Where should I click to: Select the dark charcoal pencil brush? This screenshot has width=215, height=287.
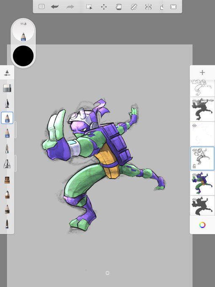[x=7, y=209]
